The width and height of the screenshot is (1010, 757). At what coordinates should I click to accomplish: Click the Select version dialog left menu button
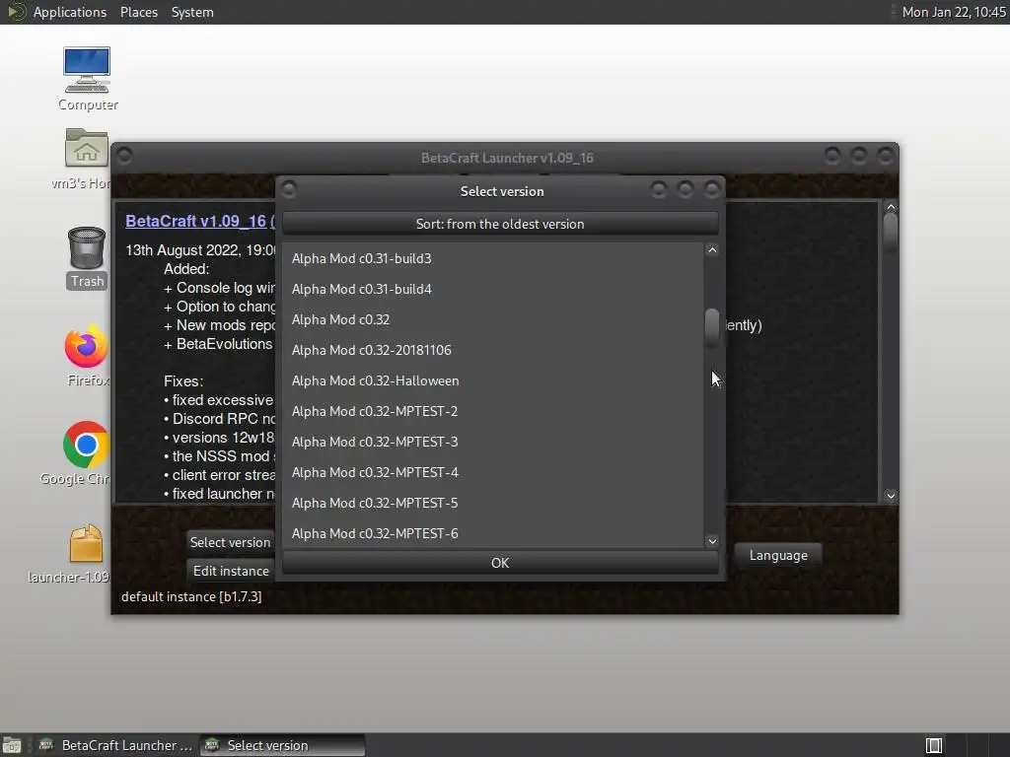pos(289,189)
